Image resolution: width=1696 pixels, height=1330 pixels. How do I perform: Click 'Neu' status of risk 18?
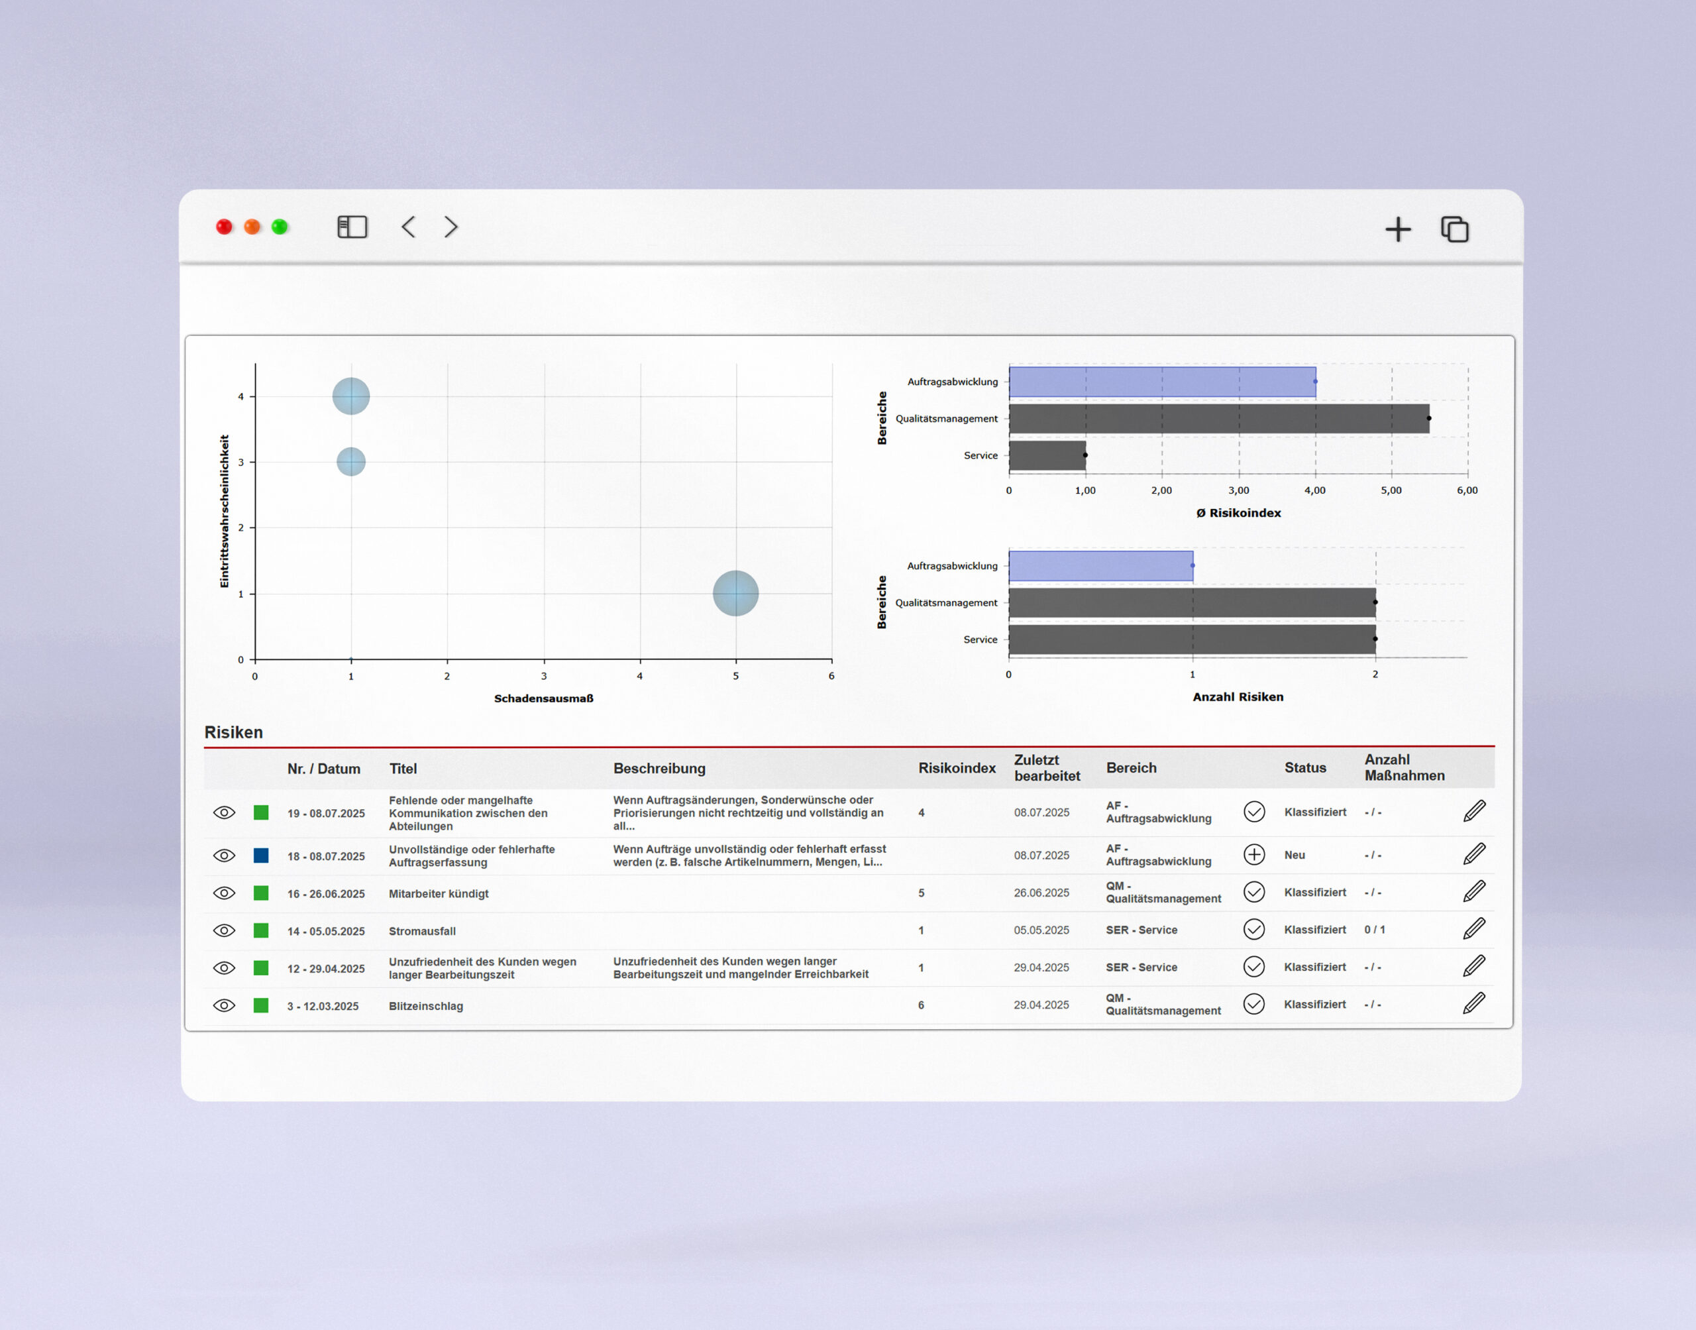click(1295, 855)
